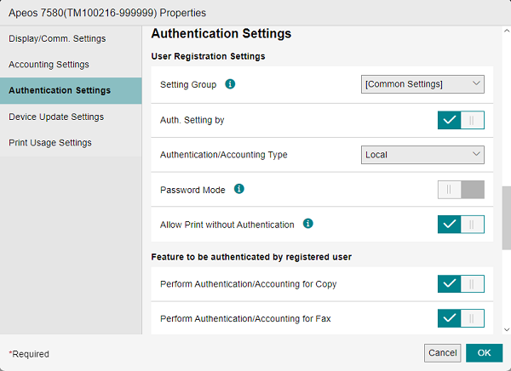Screen dimensions: 511x371
Task: Go to Device Update Settings
Action: coord(71,117)
